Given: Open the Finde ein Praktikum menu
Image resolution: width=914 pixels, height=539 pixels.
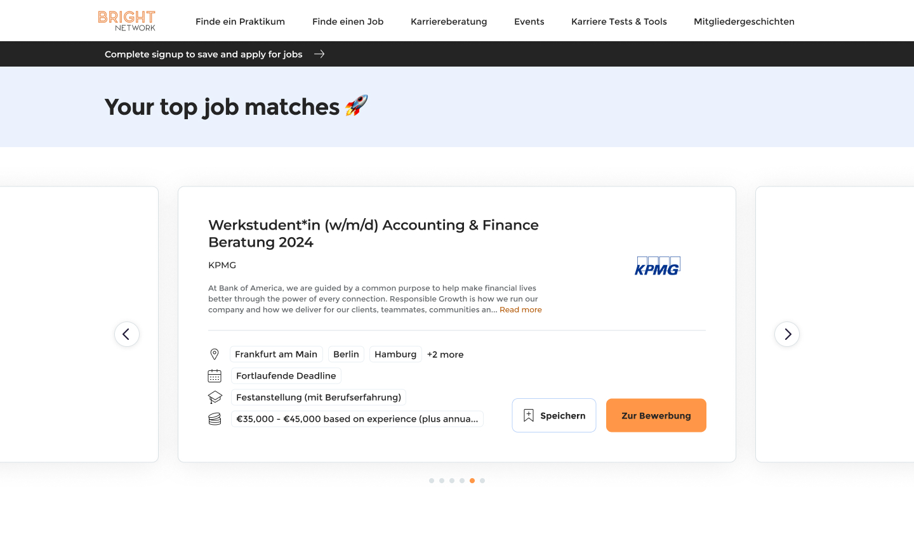Looking at the screenshot, I should click(240, 22).
